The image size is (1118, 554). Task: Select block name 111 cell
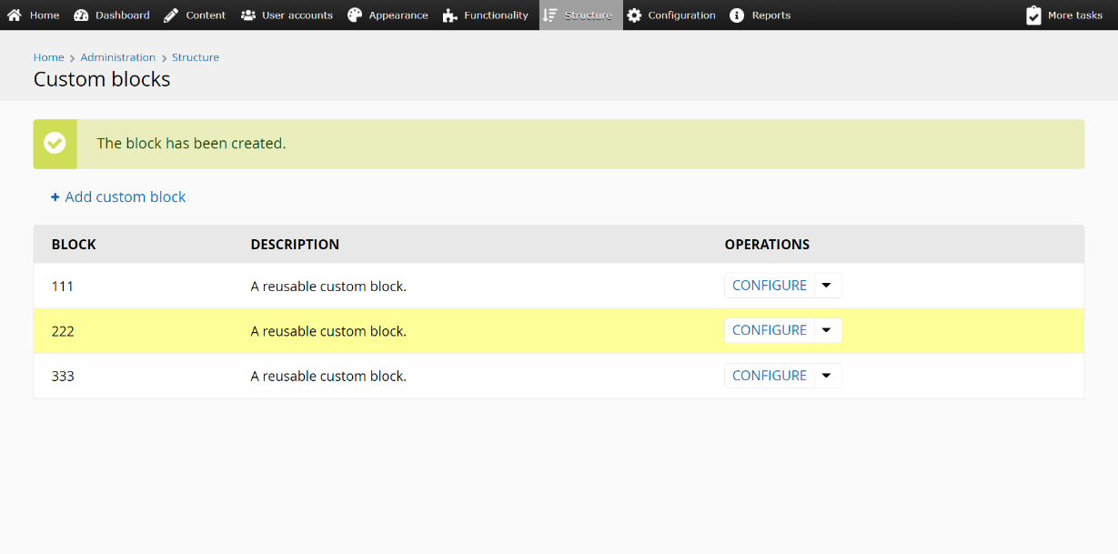(x=63, y=287)
